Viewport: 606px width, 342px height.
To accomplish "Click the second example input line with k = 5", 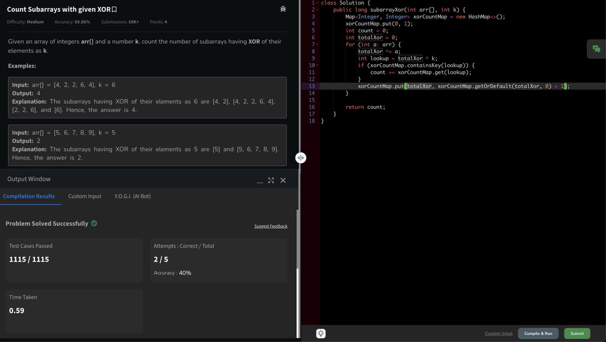I will click(x=64, y=132).
